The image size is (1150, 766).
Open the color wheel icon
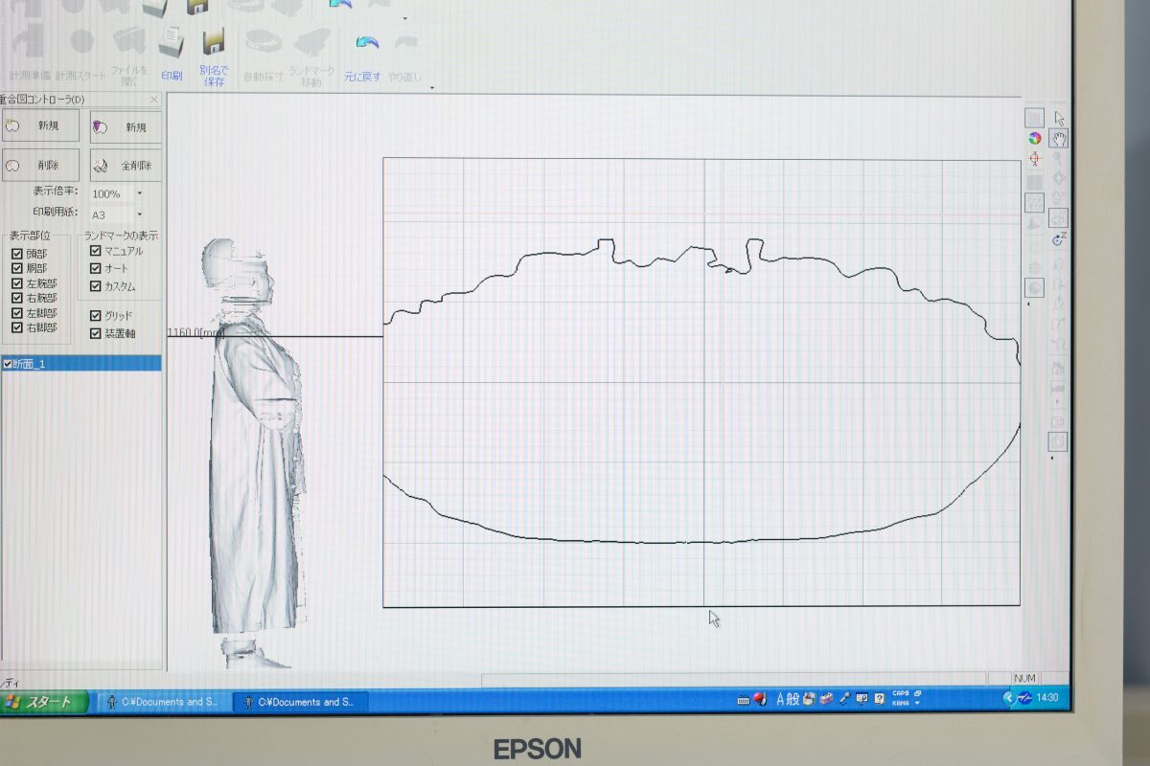(x=1035, y=138)
